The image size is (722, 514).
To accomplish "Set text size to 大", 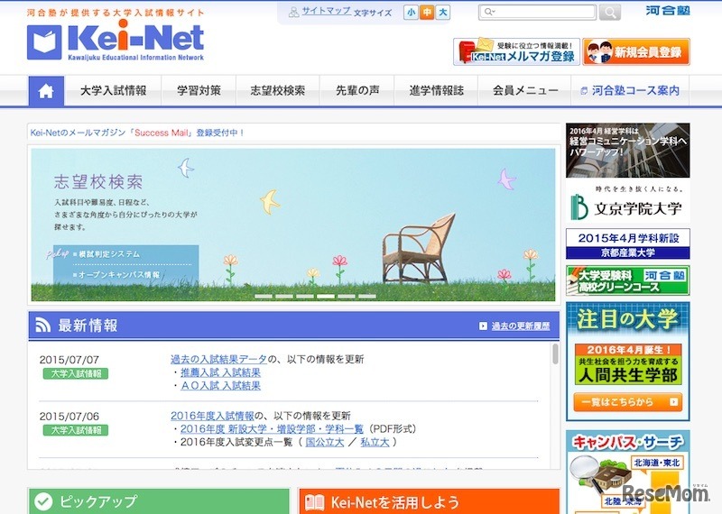I will point(442,13).
